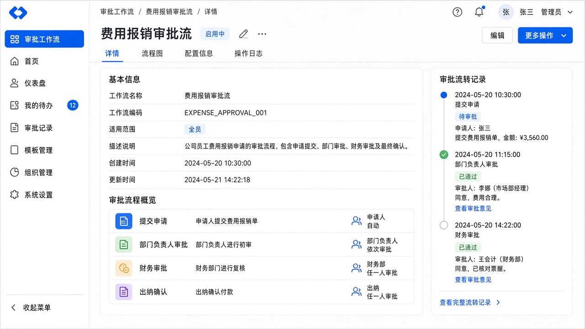Click the 费用报销审批流 breadcrumb
The width and height of the screenshot is (585, 329).
pyautogui.click(x=169, y=12)
